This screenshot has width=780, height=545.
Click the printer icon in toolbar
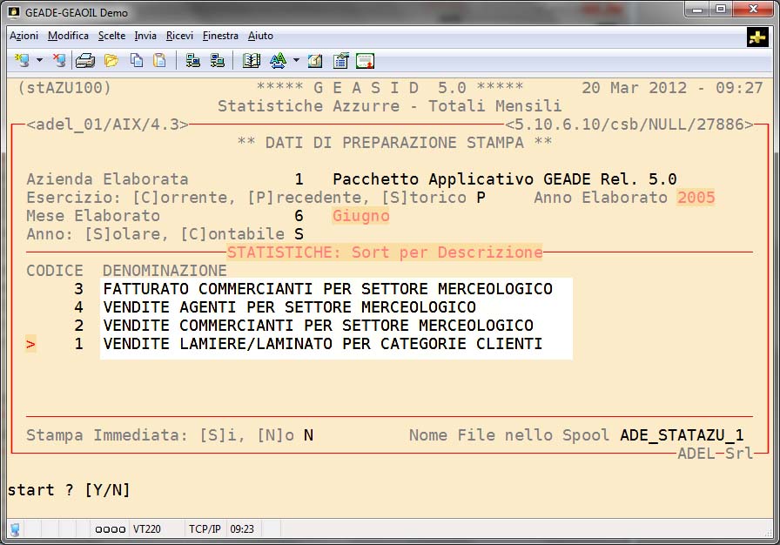tap(84, 61)
